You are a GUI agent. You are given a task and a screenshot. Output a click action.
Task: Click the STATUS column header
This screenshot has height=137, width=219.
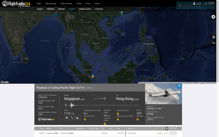click(130, 128)
